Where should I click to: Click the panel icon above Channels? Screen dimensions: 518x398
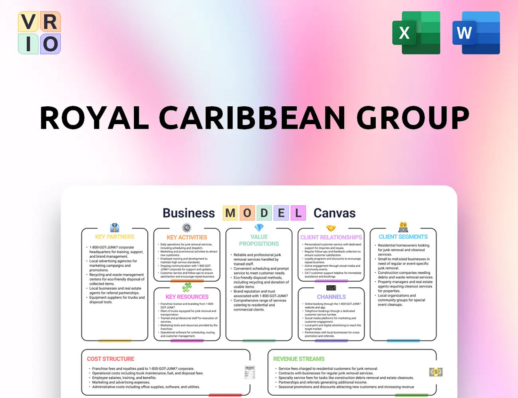[331, 288]
